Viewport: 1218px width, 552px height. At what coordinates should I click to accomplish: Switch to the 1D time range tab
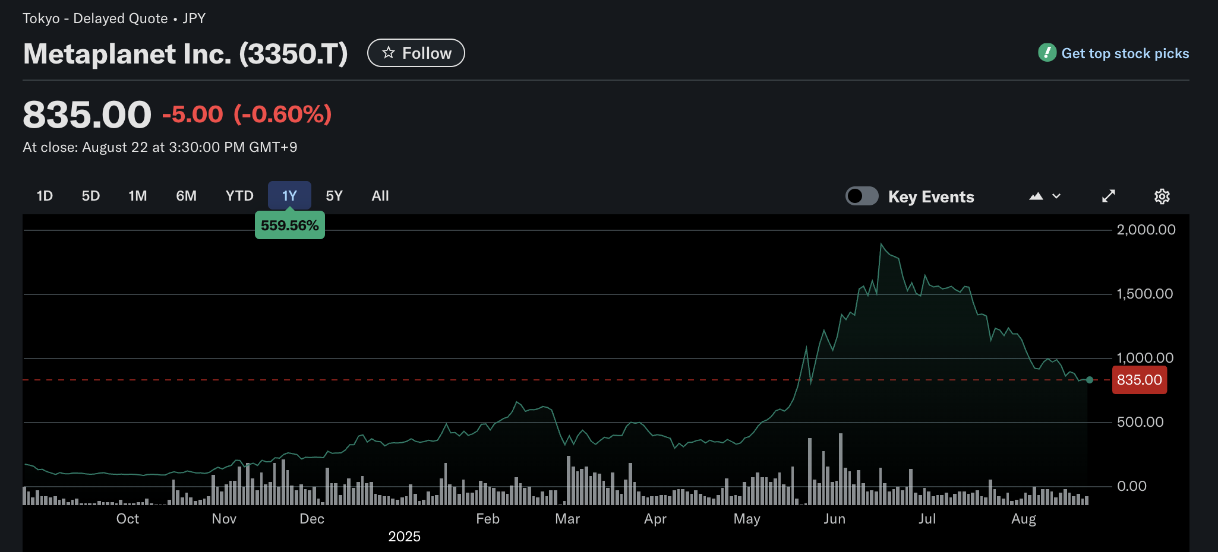[44, 195]
